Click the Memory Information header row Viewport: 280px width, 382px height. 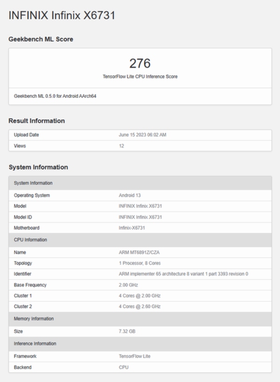pyautogui.click(x=140, y=319)
